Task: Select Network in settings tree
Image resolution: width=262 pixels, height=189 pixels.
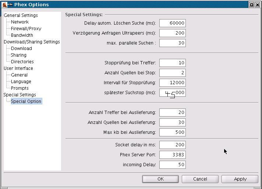Action: (x=20, y=22)
